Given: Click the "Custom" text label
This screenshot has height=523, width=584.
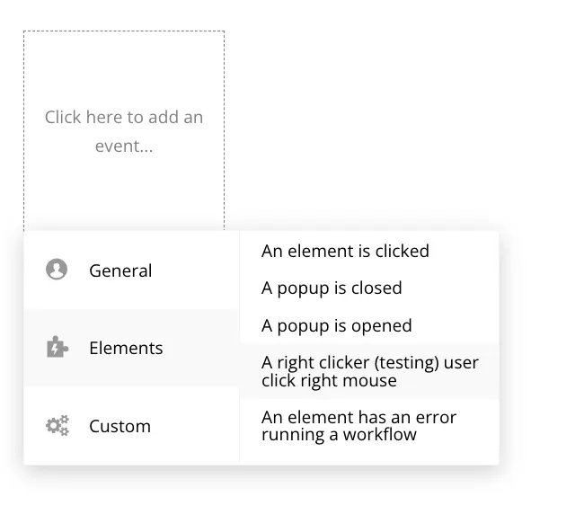Looking at the screenshot, I should click(x=119, y=426).
